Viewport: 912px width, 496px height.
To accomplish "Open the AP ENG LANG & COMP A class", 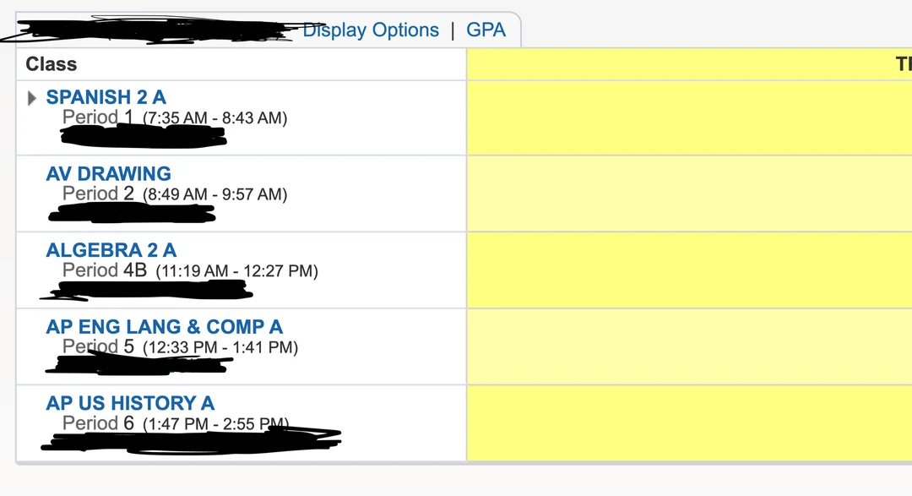I will coord(164,326).
